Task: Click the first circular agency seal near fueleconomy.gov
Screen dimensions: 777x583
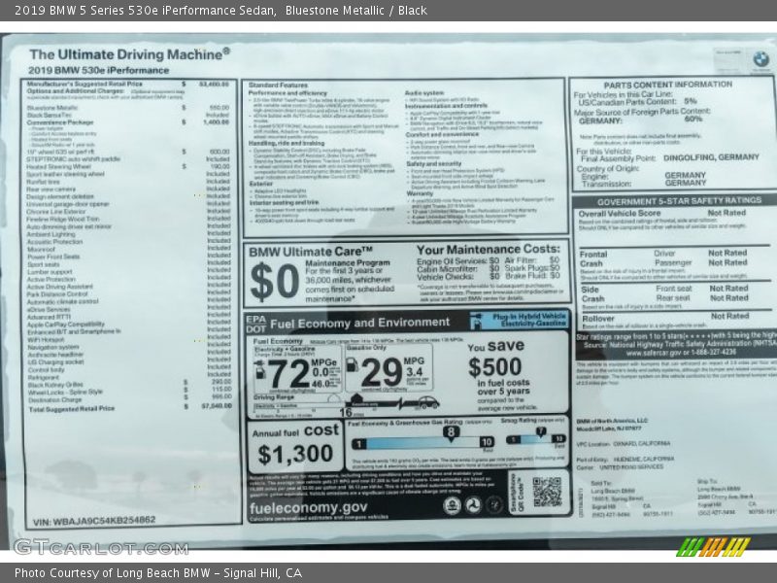Action: pos(452,505)
